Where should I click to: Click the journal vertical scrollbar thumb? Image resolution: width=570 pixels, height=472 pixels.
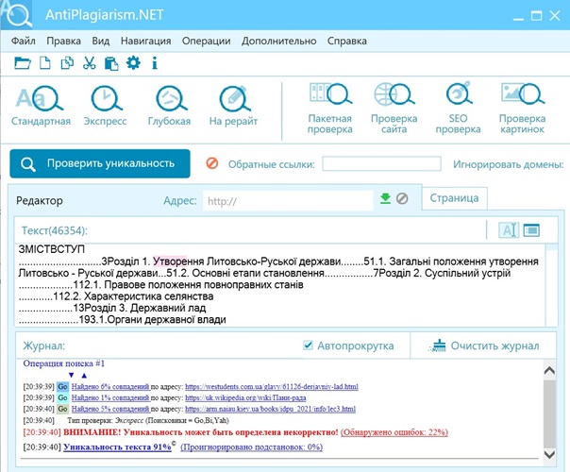(549, 413)
